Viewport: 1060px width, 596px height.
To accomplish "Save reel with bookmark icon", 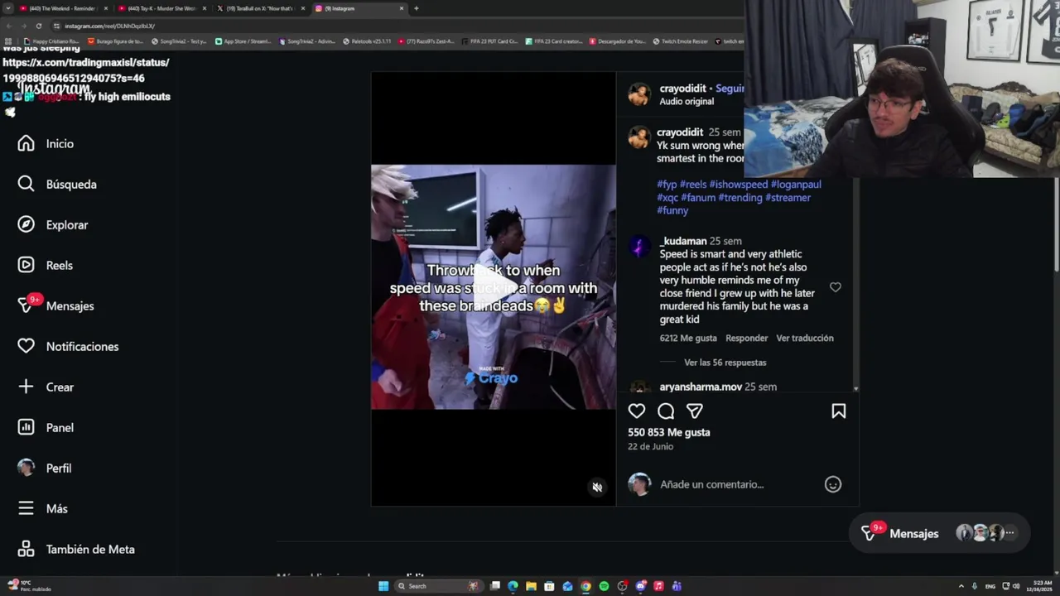I will [x=838, y=411].
